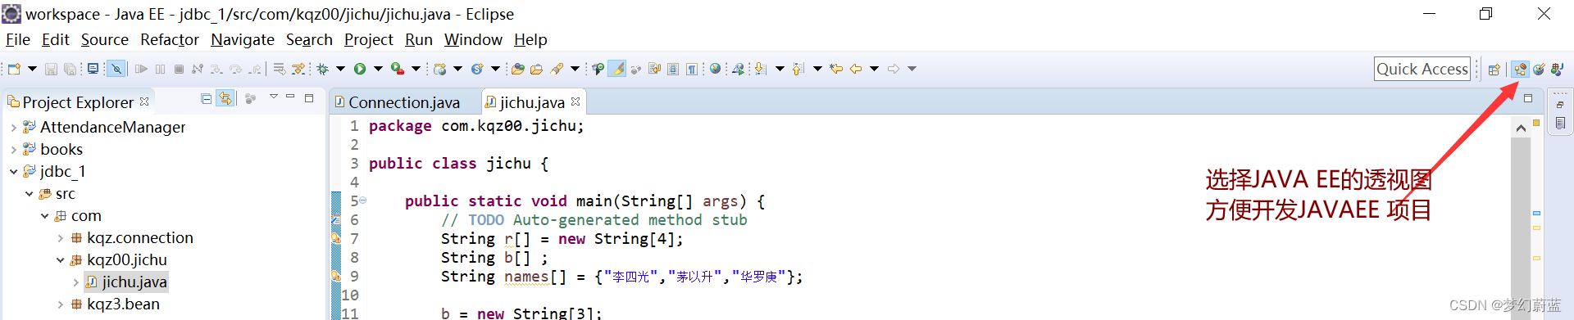1574x320 pixels.
Task: Open the Run dropdown arrow
Action: point(378,69)
